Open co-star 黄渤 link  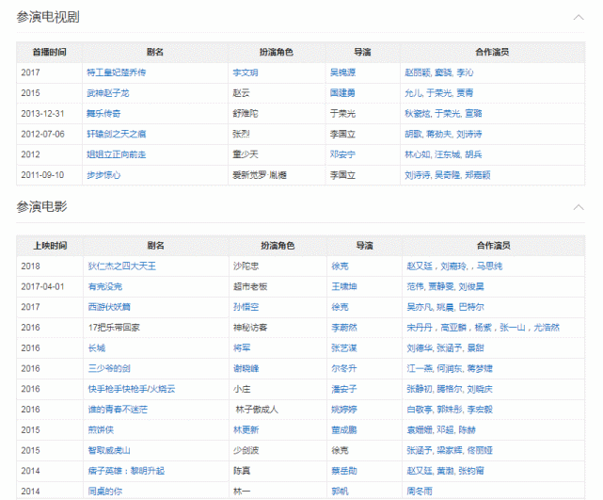click(445, 471)
